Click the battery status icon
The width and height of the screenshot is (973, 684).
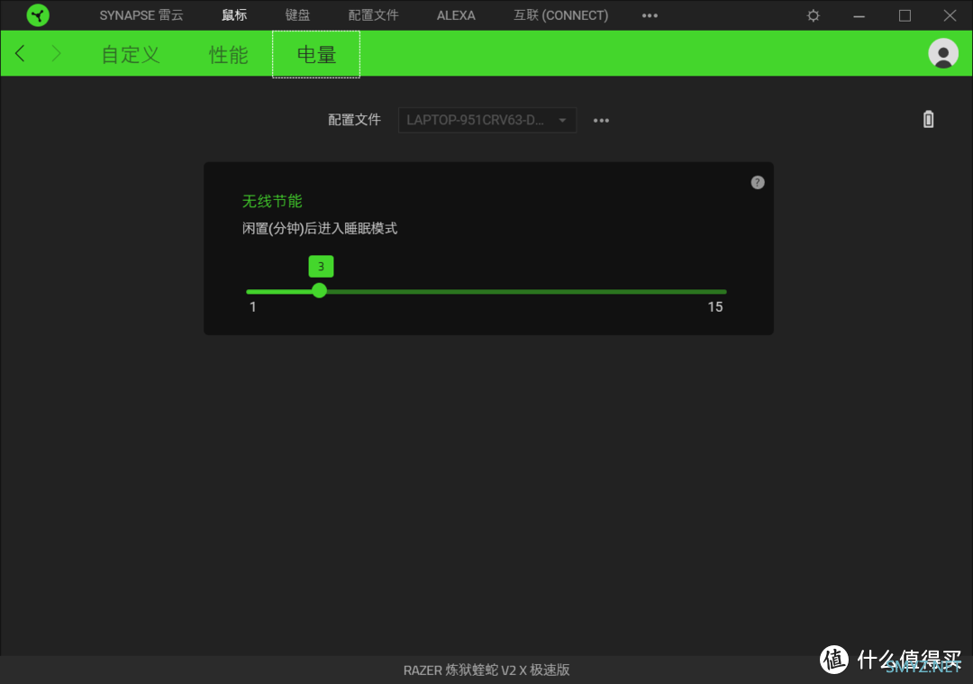click(928, 119)
